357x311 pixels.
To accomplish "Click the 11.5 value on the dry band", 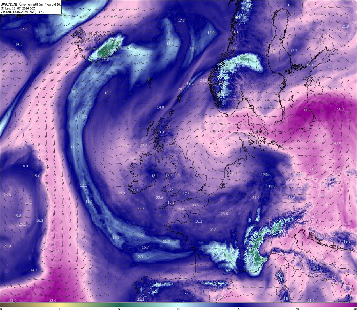I will tap(75, 92).
